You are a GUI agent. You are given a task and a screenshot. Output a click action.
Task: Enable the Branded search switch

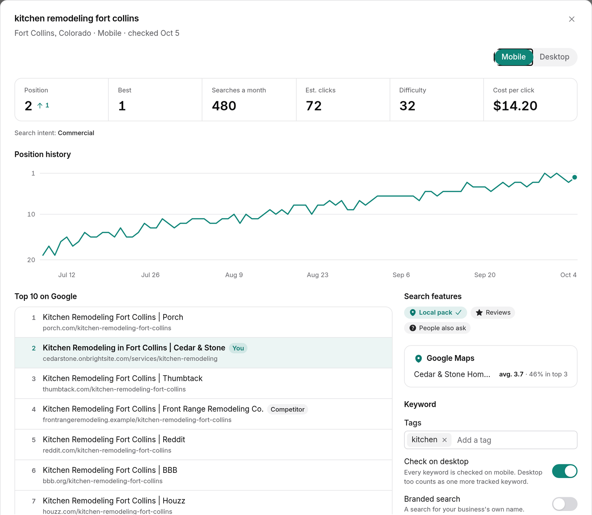tap(565, 504)
